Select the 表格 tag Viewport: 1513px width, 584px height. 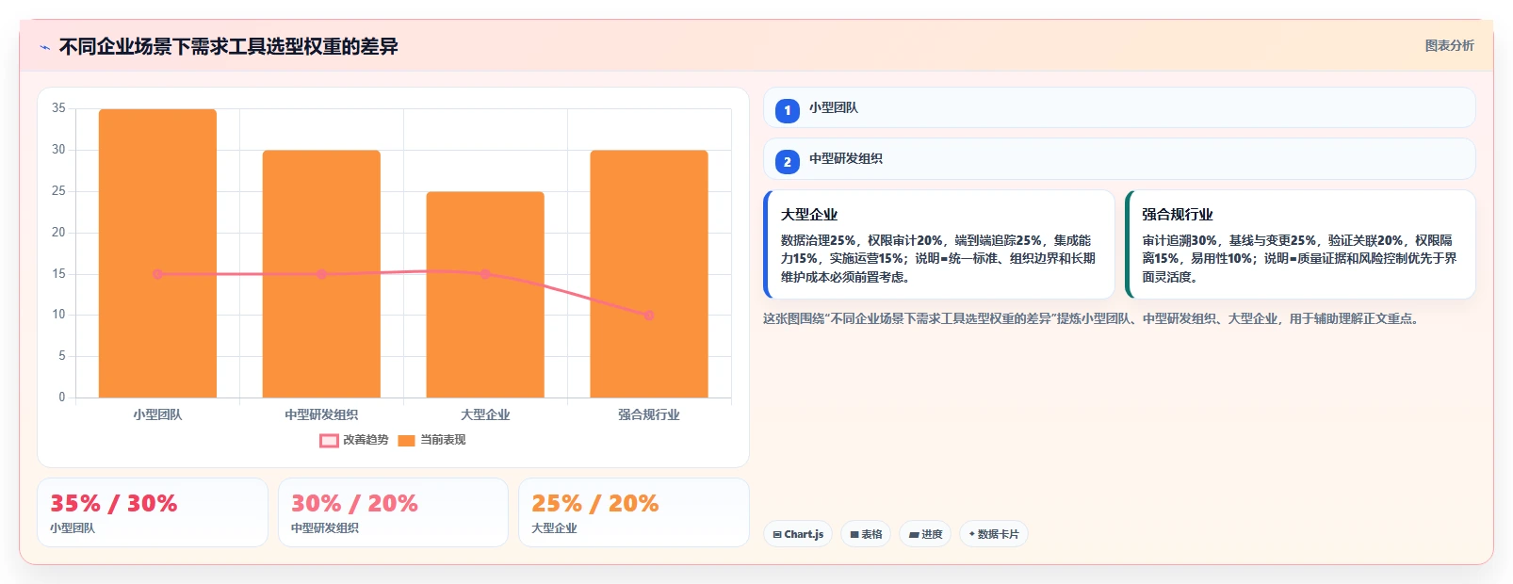pyautogui.click(x=866, y=534)
